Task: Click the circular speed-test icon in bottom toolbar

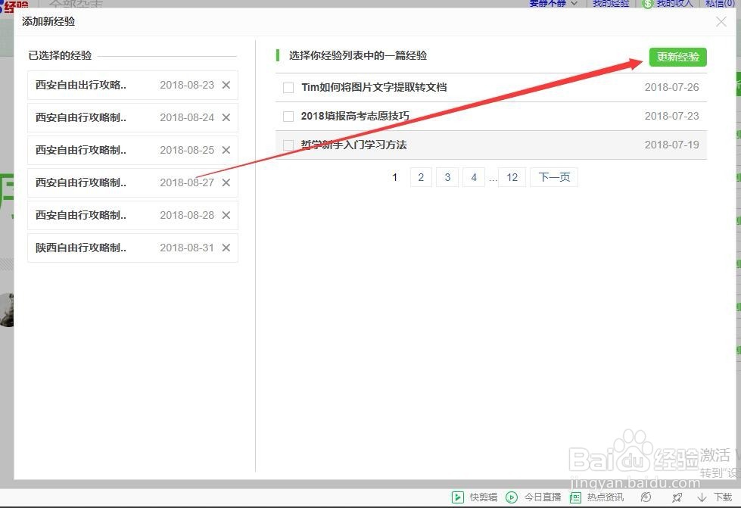Action: click(645, 497)
